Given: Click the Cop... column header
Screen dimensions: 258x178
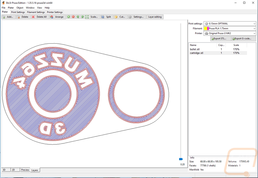Looking at the screenshot, I should pyautogui.click(x=221, y=45).
